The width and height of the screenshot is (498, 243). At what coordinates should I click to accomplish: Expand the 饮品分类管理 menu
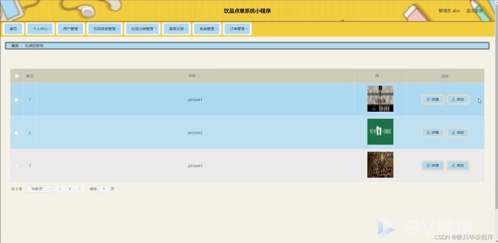pos(142,29)
